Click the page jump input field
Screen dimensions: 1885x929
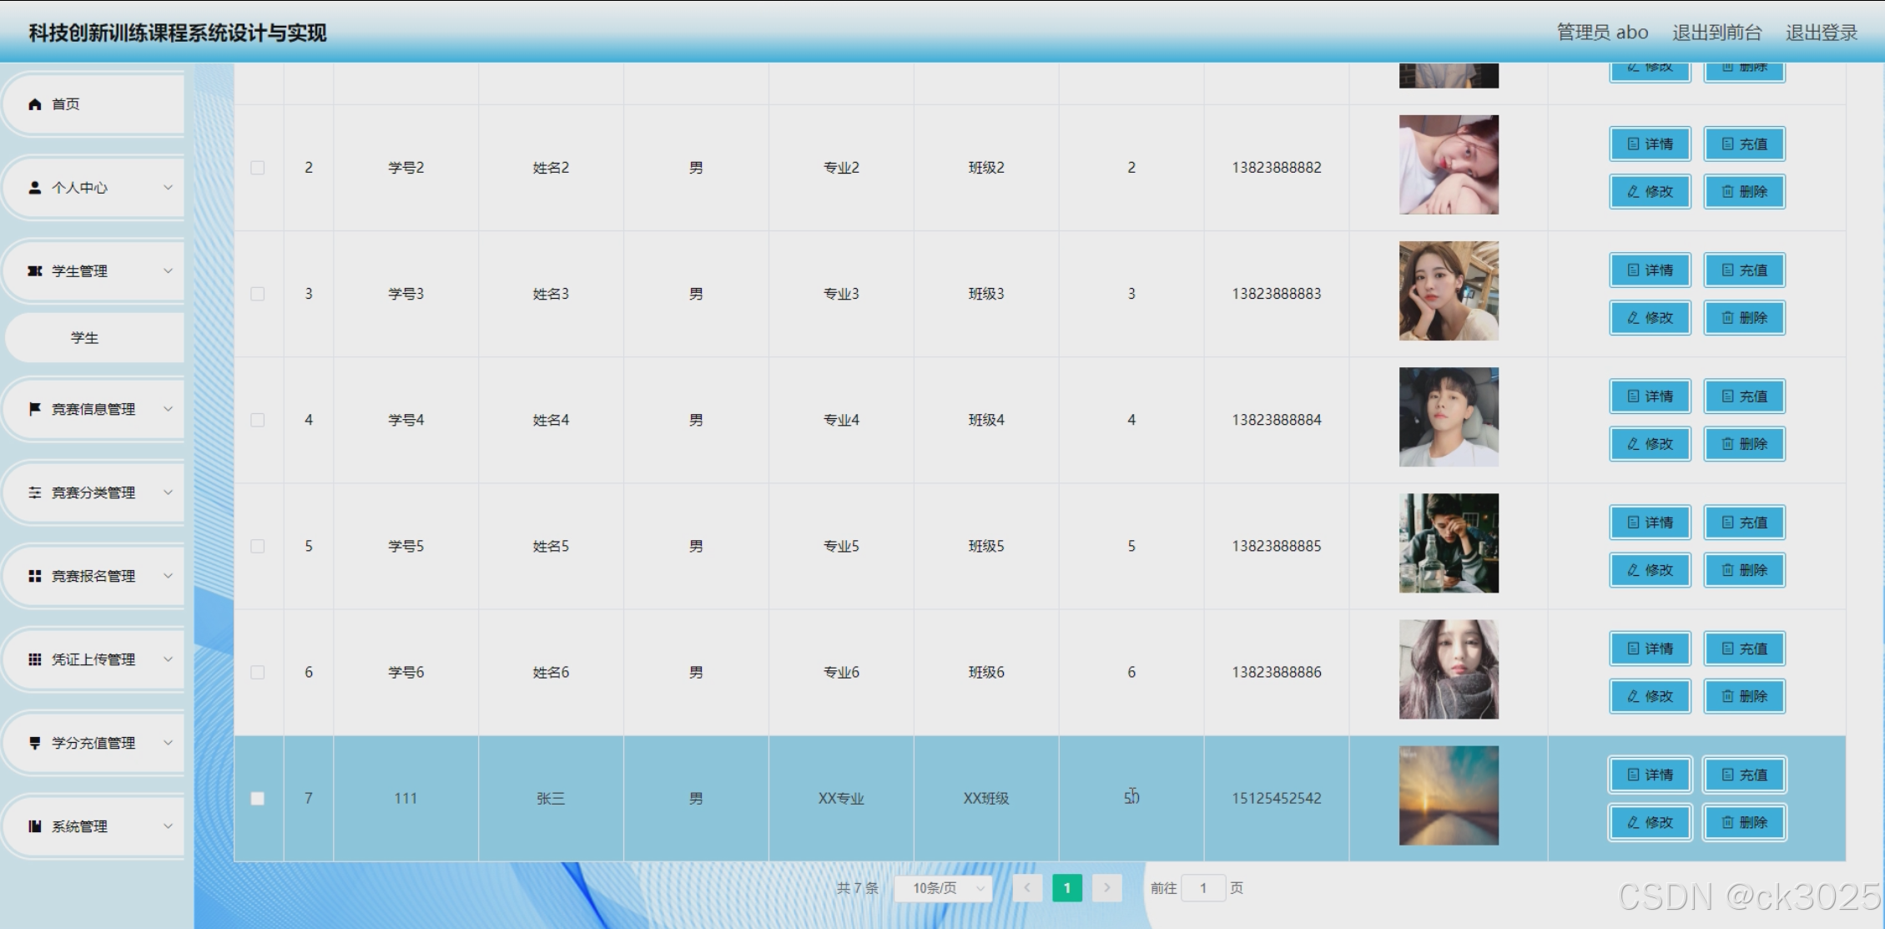tap(1203, 888)
